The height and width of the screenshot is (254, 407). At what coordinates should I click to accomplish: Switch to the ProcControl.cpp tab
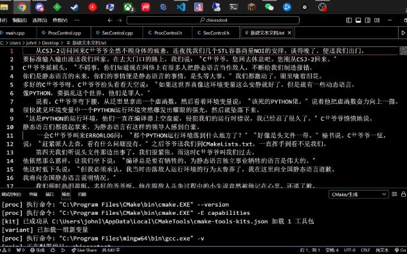[x=64, y=33]
